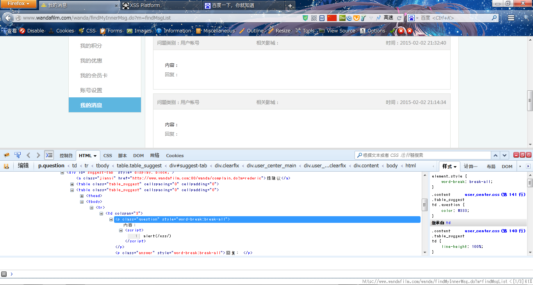Open 账号设置 in the sidebar

coord(91,90)
